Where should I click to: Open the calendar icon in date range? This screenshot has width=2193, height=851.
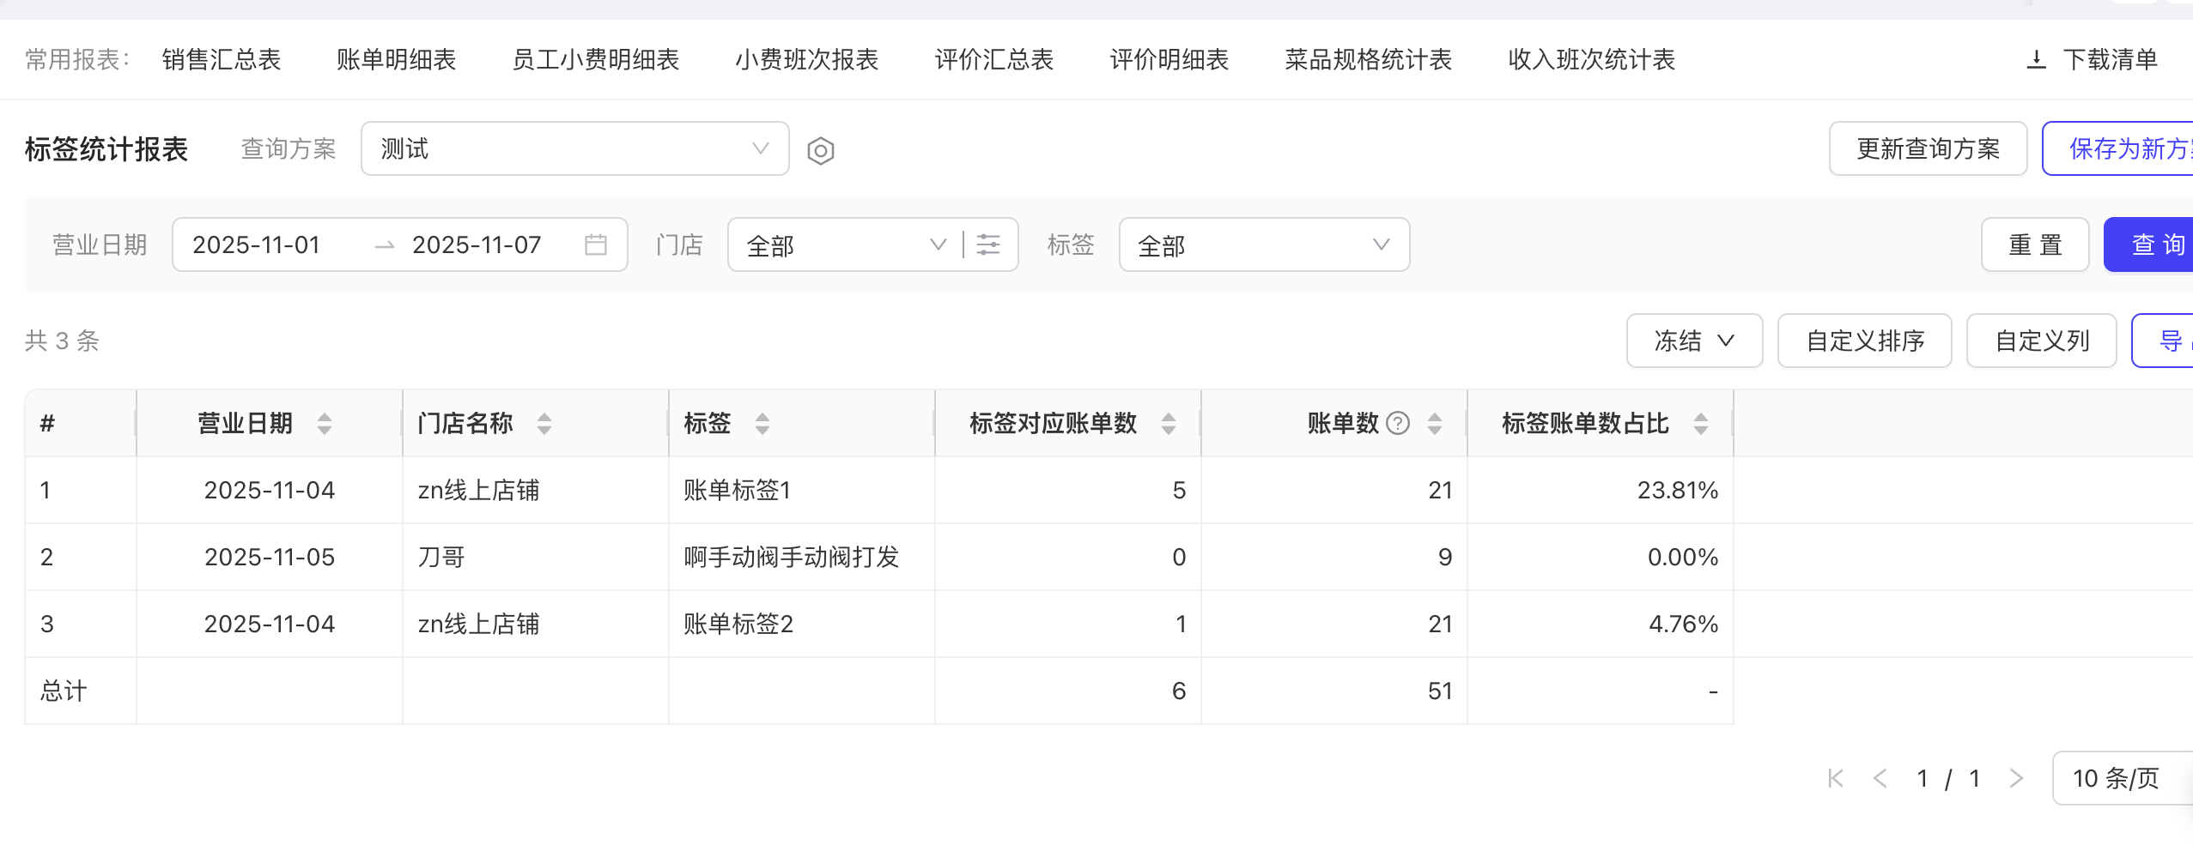point(595,245)
